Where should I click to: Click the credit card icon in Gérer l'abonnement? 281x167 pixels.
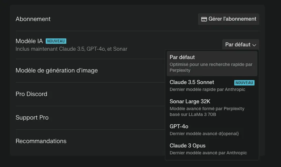coord(204,19)
